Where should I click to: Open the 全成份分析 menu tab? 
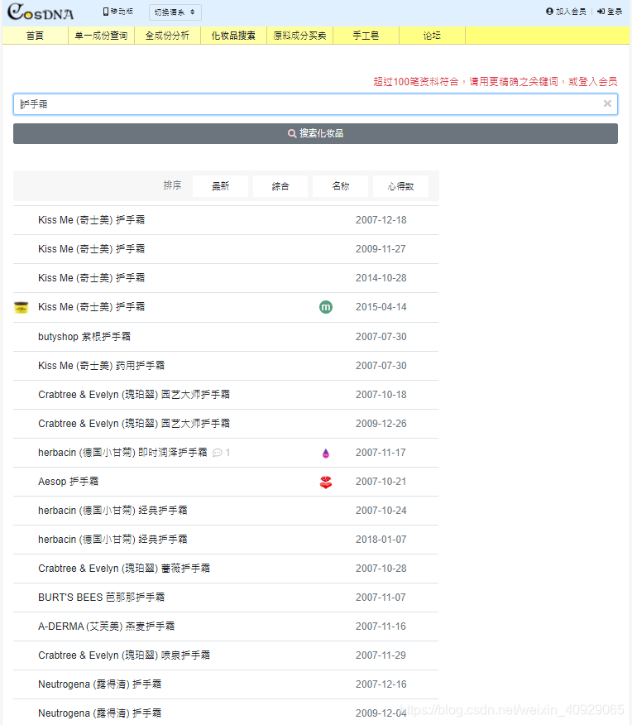pyautogui.click(x=167, y=36)
